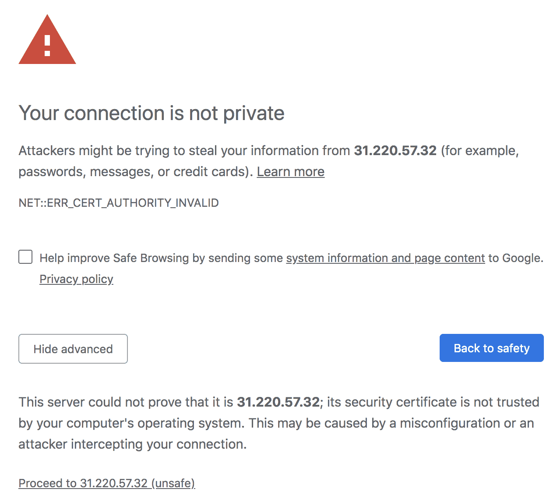
Task: Click the bold 31.220.57.32 in the attackers warning
Action: (x=395, y=151)
